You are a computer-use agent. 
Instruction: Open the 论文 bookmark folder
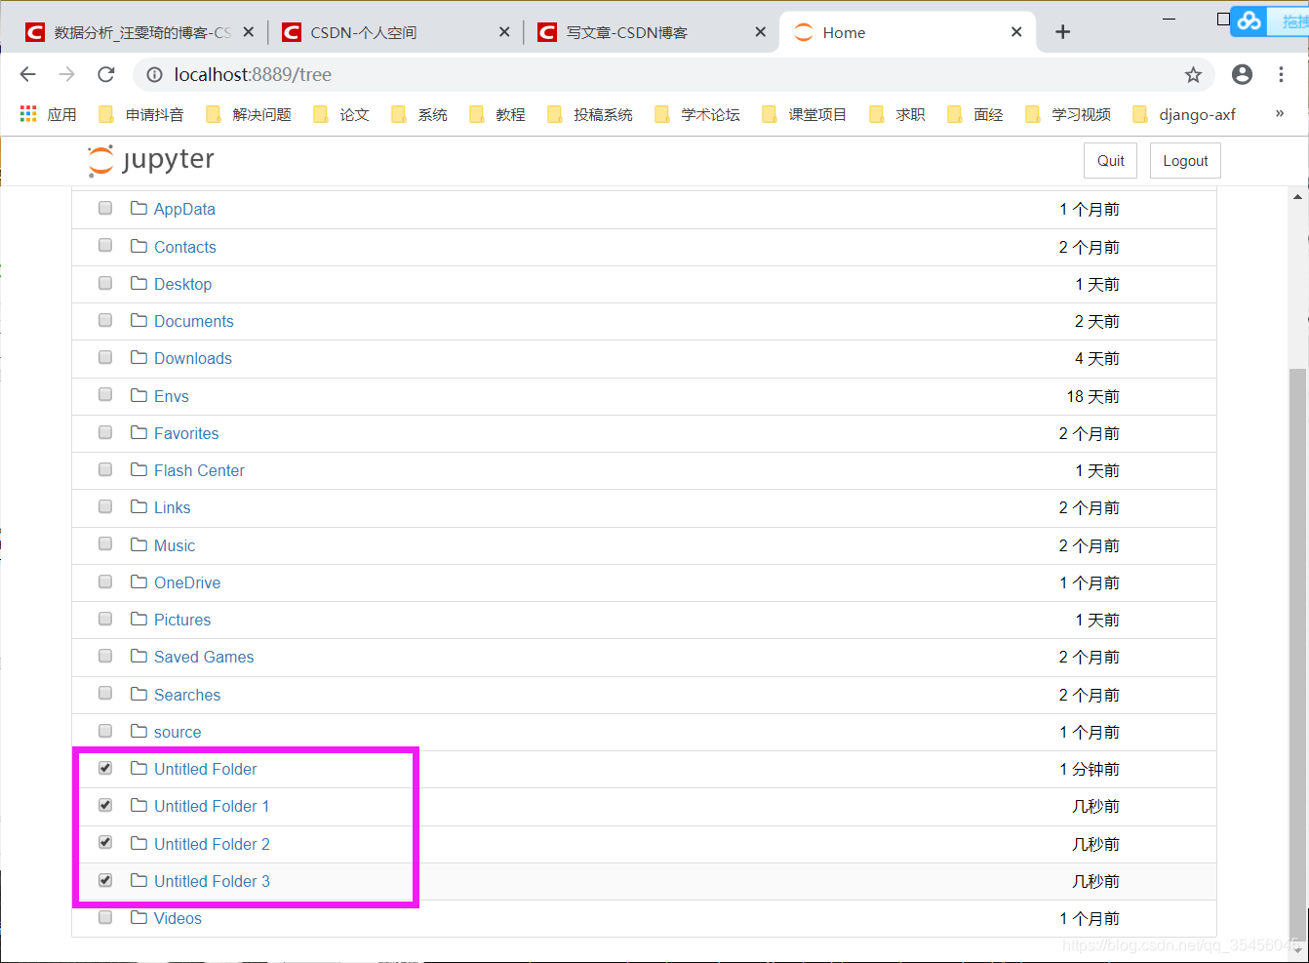point(341,114)
